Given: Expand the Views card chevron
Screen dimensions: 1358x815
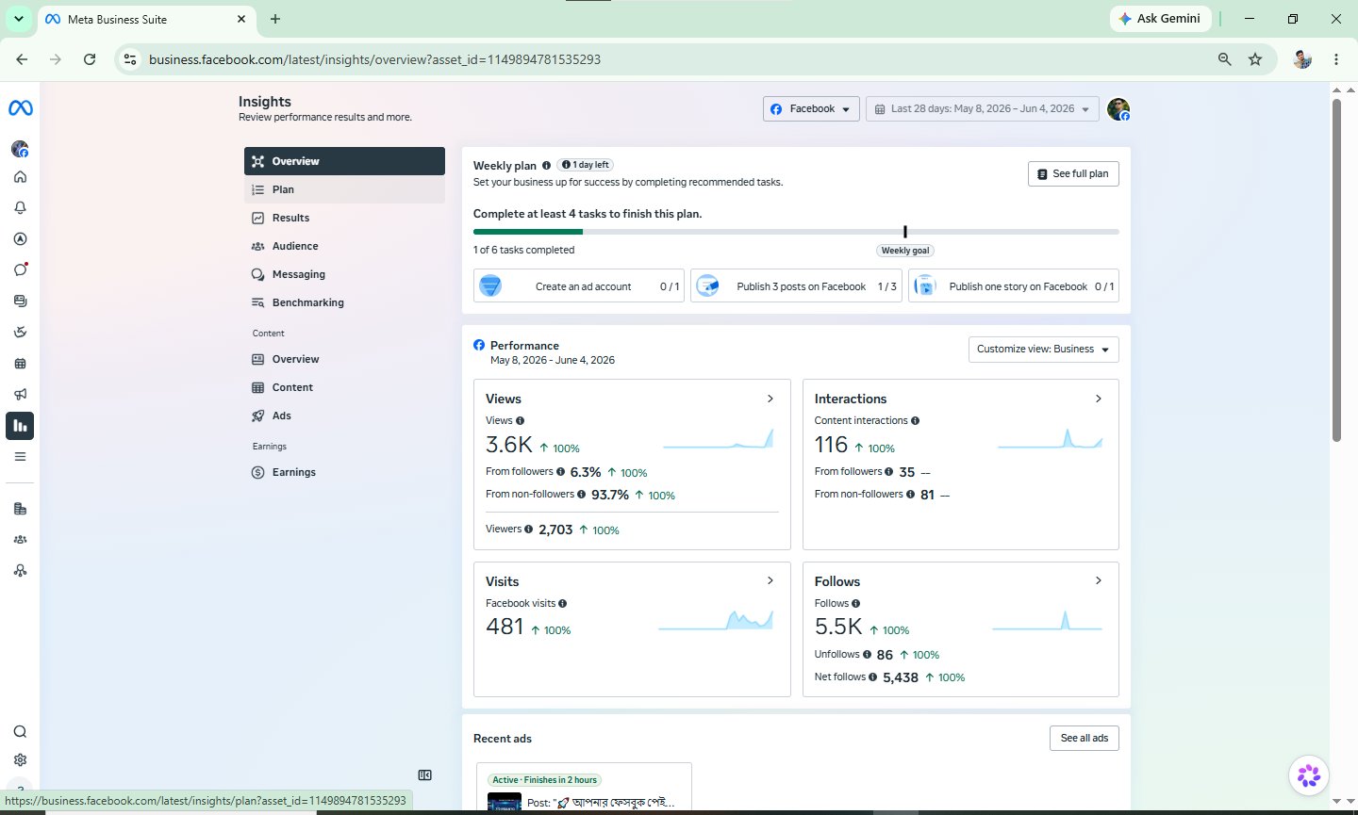Looking at the screenshot, I should [770, 399].
